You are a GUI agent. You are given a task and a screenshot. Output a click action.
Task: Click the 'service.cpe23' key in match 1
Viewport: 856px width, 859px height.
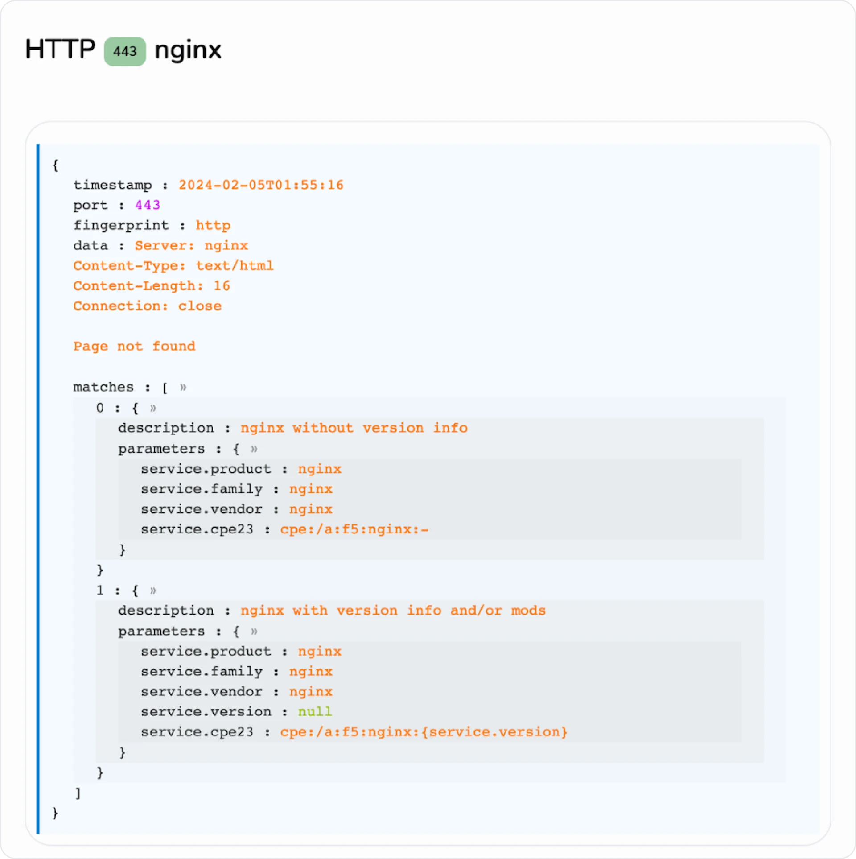pyautogui.click(x=197, y=732)
